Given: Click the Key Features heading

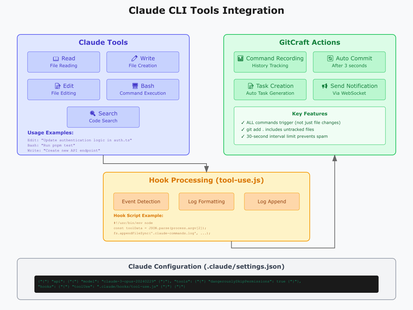Looking at the screenshot, I should coord(310,114).
